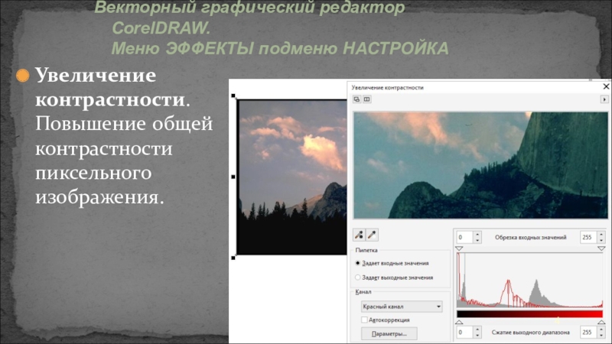Click the middle-left selection handle of the bitmap
Image resolution: width=612 pixels, height=344 pixels.
pos(233,177)
